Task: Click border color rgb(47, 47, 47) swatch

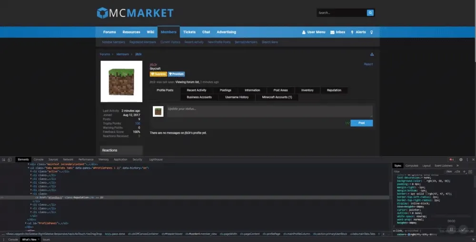Action: [426, 194]
